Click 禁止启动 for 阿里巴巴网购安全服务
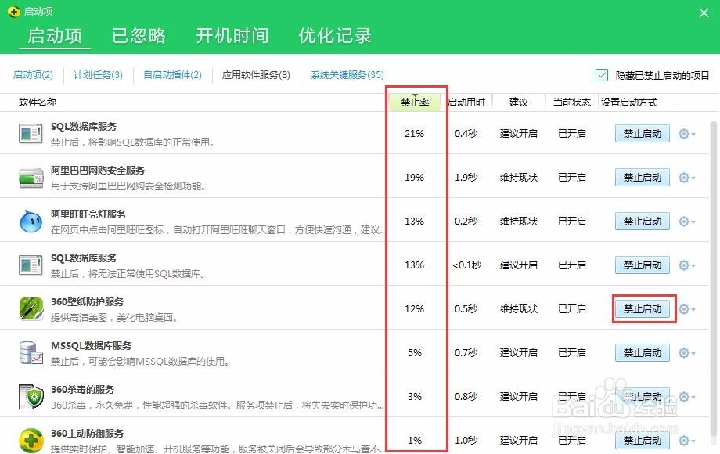 (x=642, y=178)
